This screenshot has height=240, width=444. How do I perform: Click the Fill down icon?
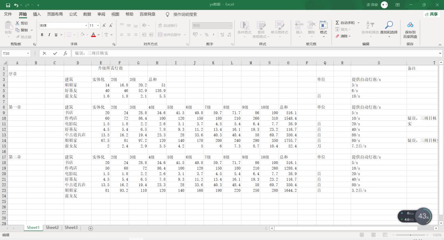(337, 30)
